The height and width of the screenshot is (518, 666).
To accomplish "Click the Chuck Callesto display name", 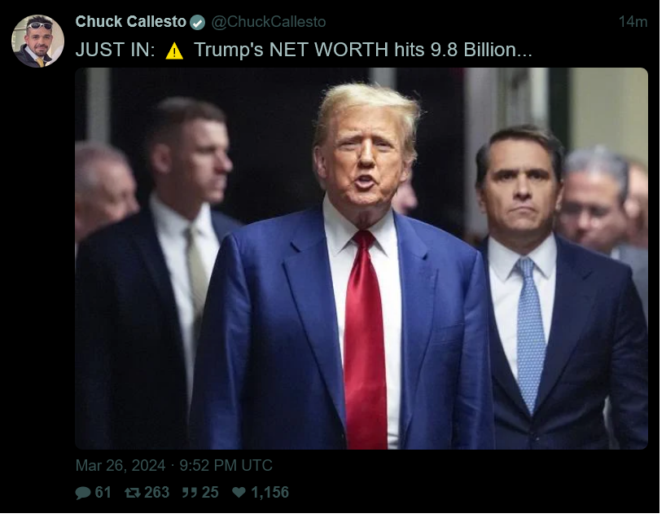I will [x=131, y=22].
